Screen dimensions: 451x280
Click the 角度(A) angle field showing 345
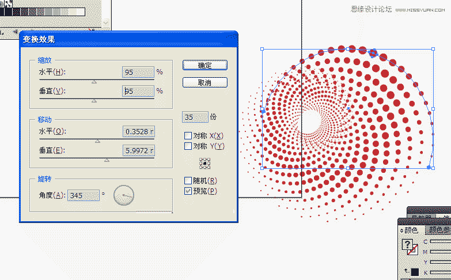tap(84, 195)
